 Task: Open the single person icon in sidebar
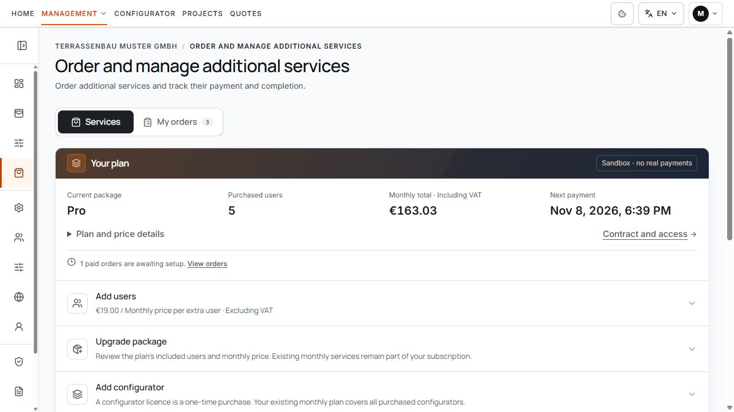pyautogui.click(x=19, y=327)
